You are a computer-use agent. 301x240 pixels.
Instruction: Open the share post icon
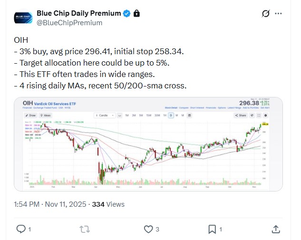tap(275, 229)
